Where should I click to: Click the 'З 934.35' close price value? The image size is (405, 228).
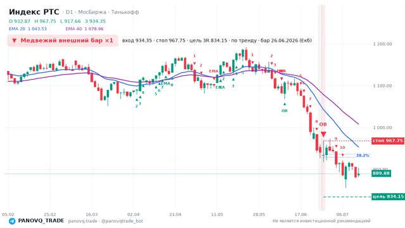coord(96,22)
